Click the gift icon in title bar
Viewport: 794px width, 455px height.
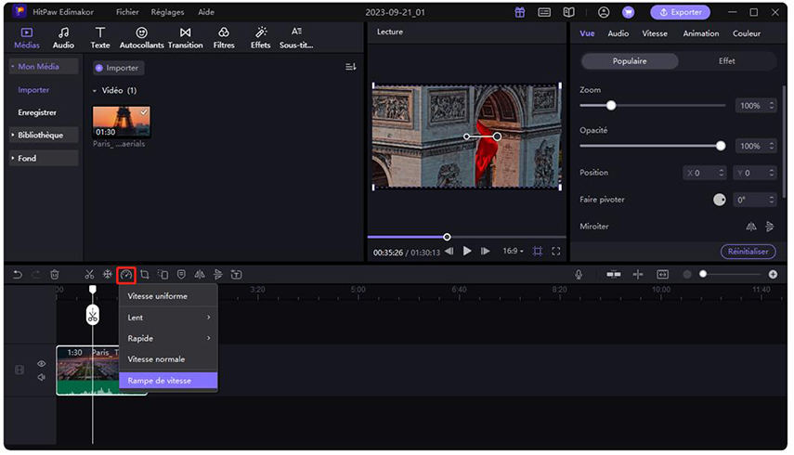[519, 12]
